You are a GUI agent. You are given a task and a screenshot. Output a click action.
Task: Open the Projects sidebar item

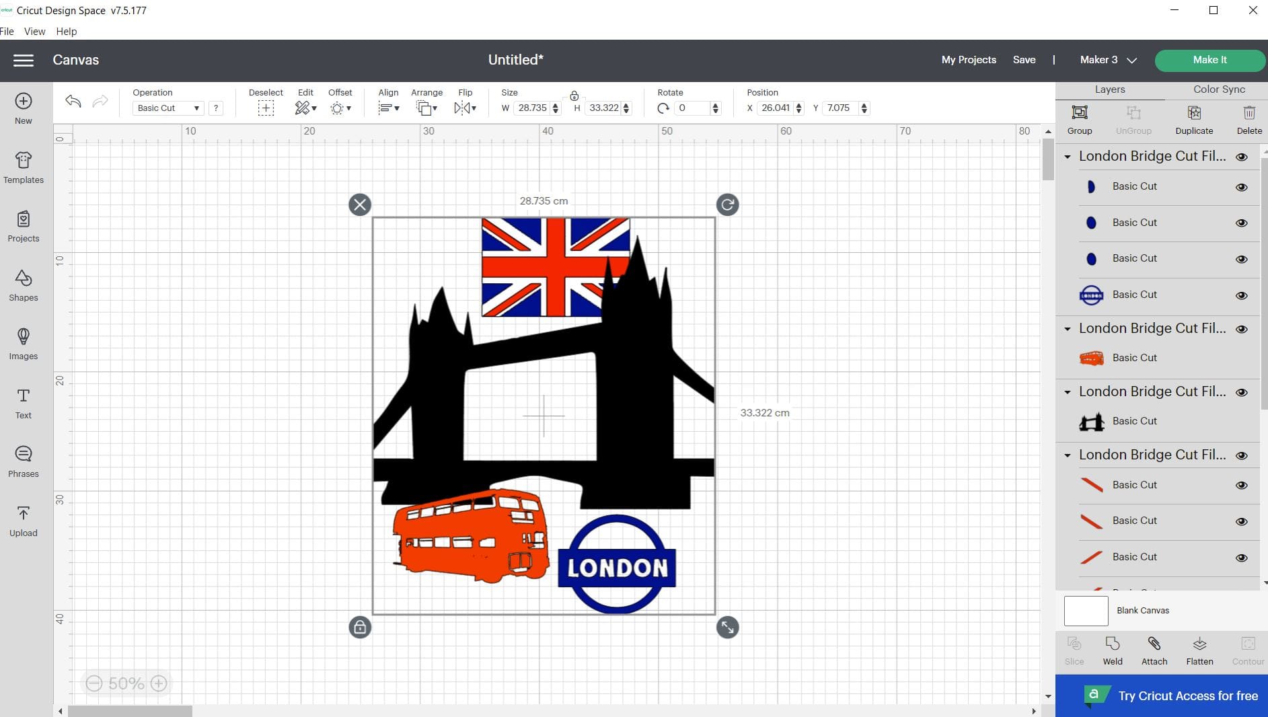(24, 227)
